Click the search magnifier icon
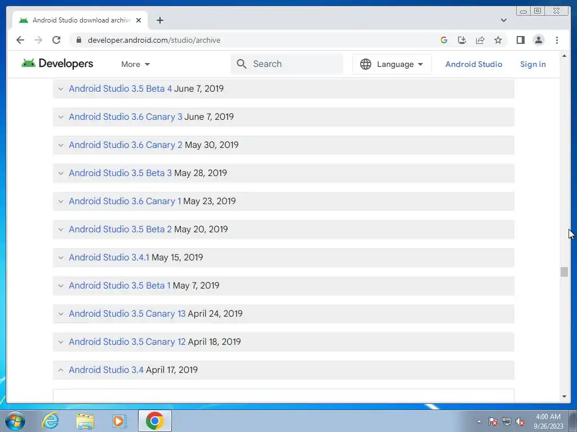577x432 pixels. tap(241, 64)
